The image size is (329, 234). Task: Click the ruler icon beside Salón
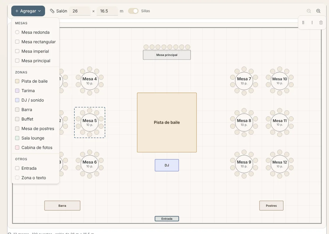(52, 11)
